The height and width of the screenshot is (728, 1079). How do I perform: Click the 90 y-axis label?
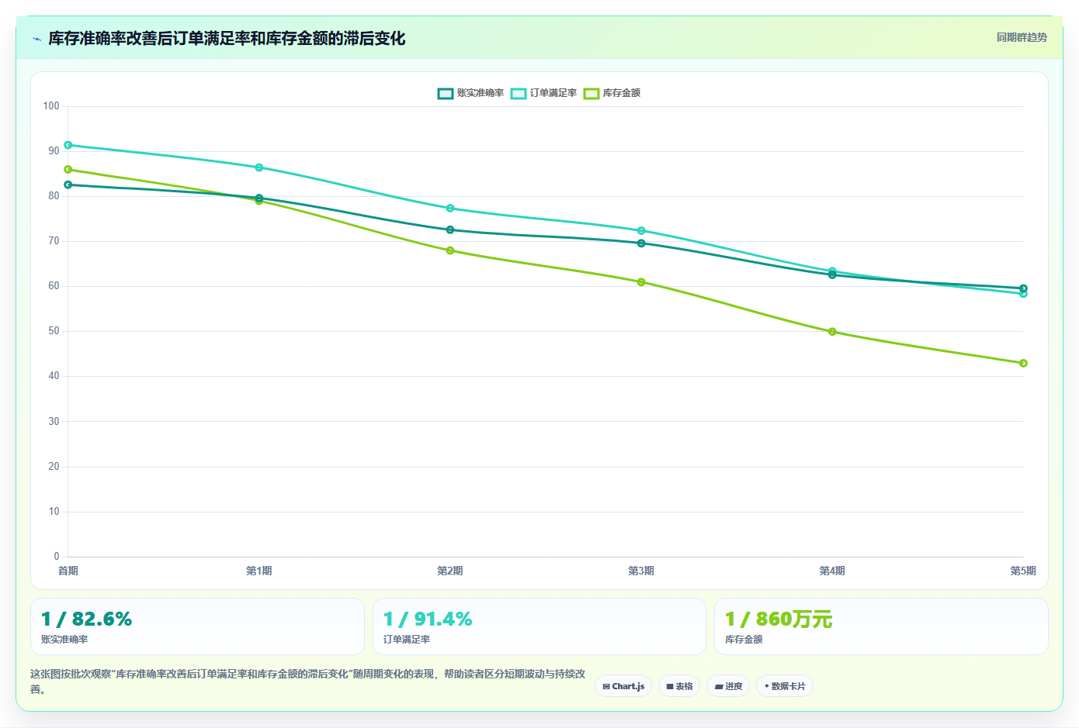[x=54, y=151]
